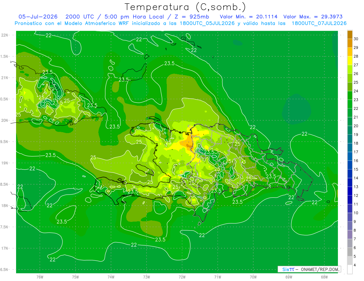This screenshot has width=364, height=281.
Task: Select the legend value '24'
Action: 356,91
